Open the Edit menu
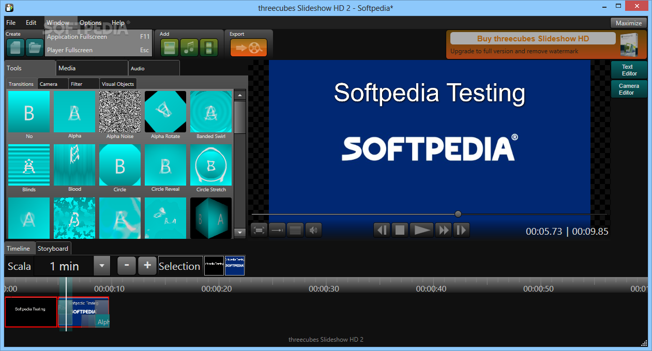652x351 pixels. coord(31,23)
